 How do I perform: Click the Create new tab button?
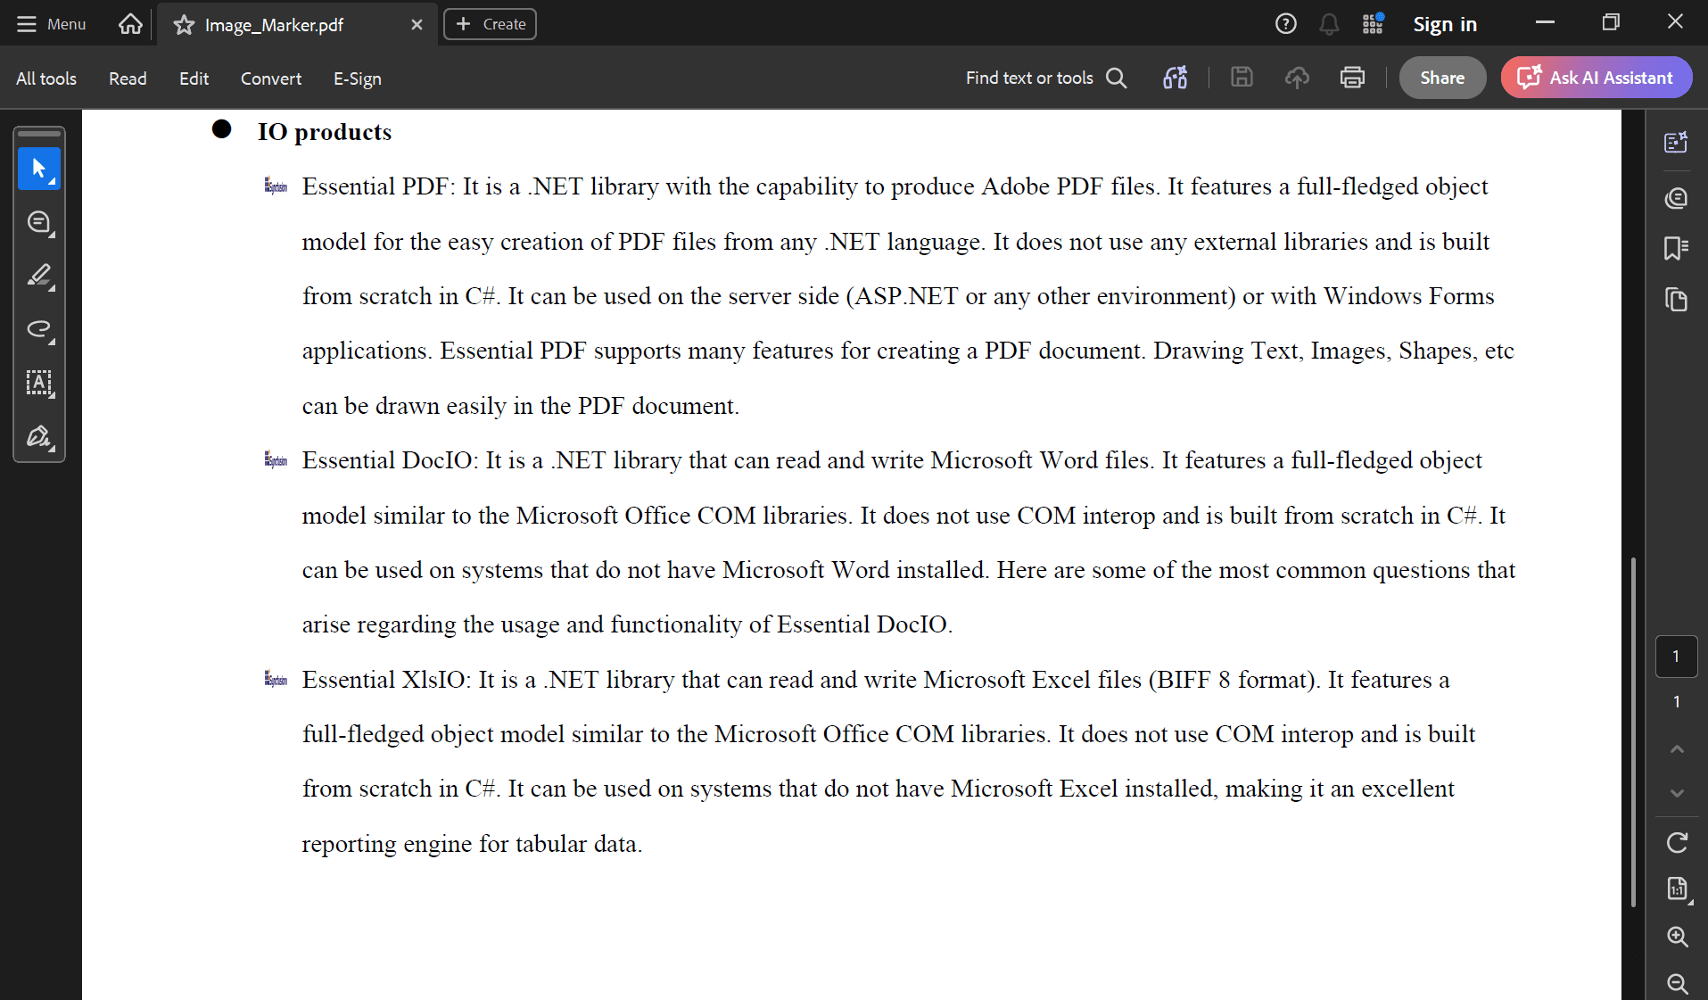point(490,24)
